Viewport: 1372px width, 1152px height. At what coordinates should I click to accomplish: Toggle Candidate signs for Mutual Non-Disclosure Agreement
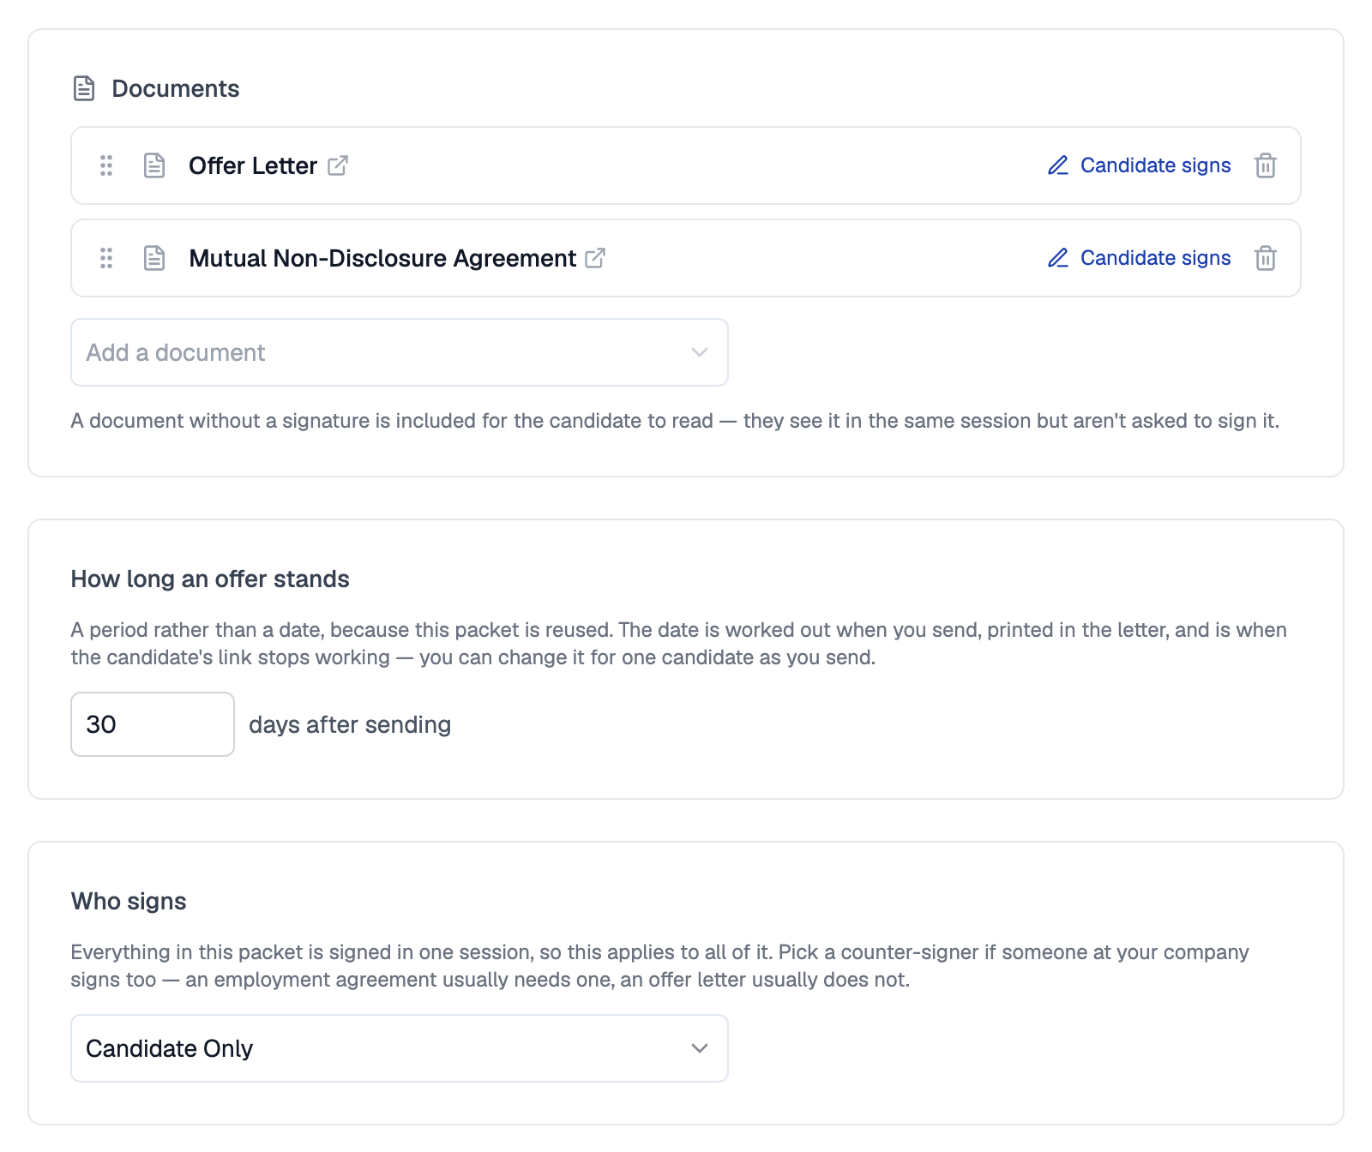coord(1140,258)
